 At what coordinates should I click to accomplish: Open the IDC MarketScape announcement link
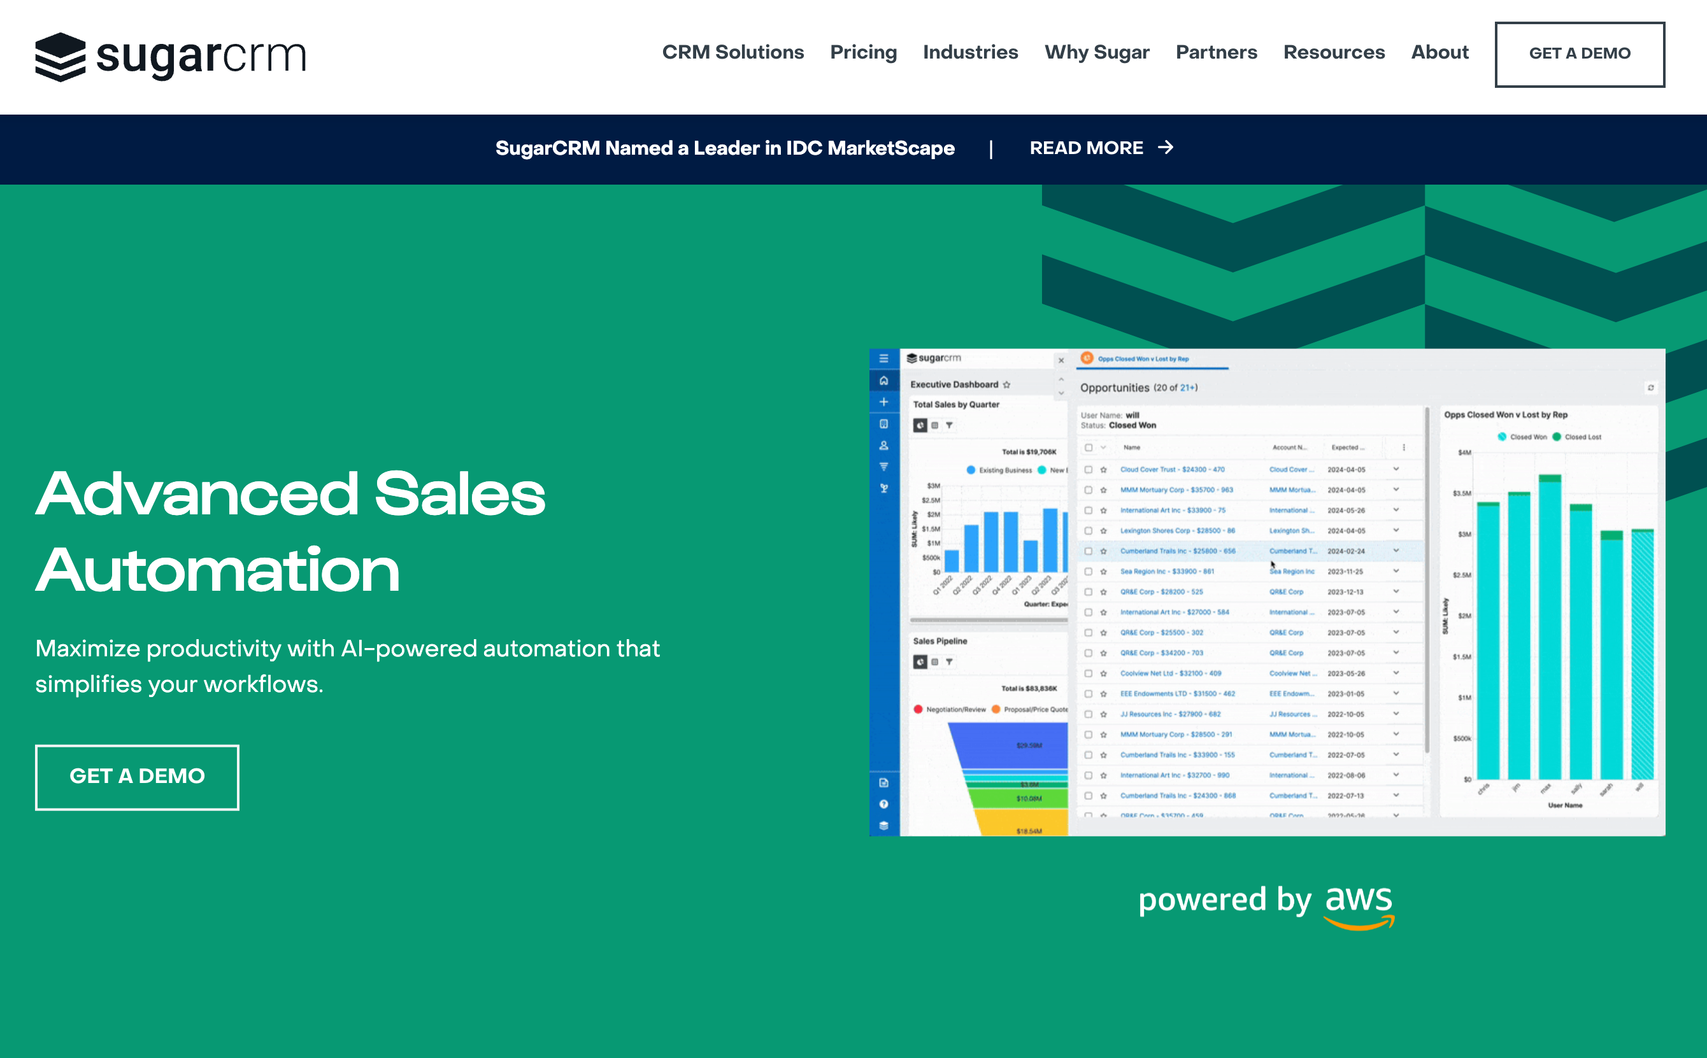point(725,148)
